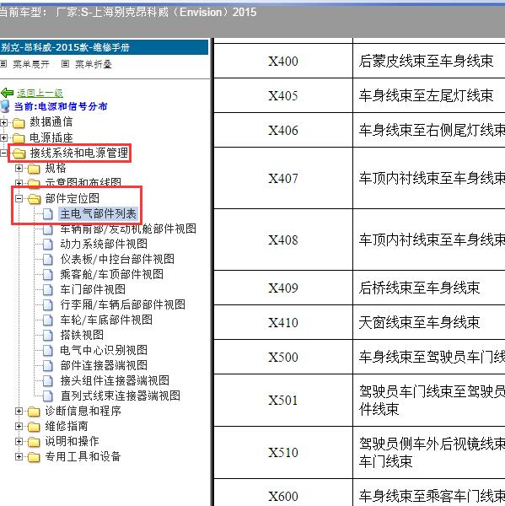Click the document icon of 行李厢/车辆后部部件视图

click(x=48, y=304)
